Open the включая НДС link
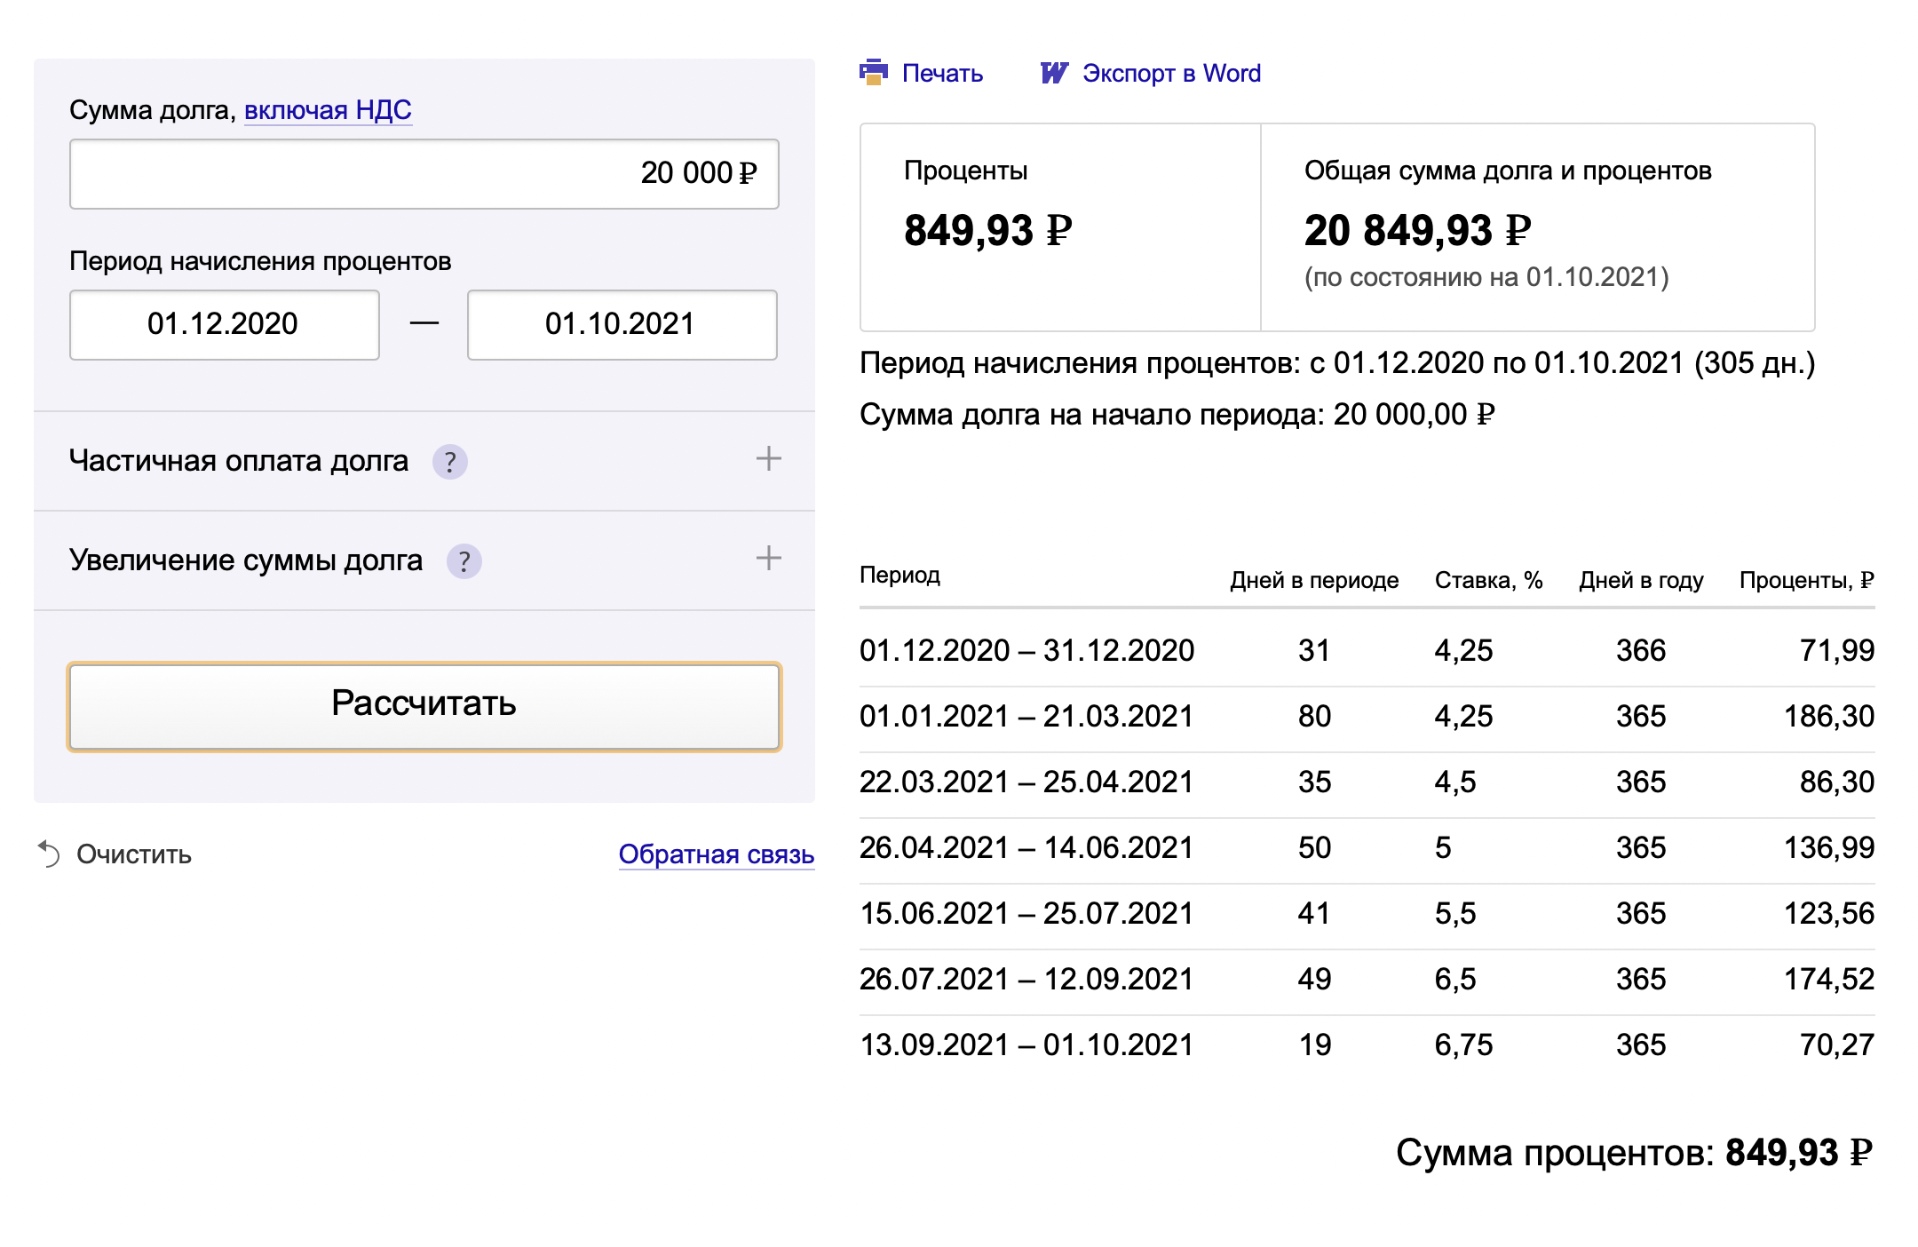 point(328,110)
